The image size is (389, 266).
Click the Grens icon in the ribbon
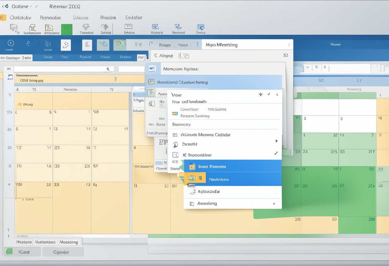click(201, 28)
